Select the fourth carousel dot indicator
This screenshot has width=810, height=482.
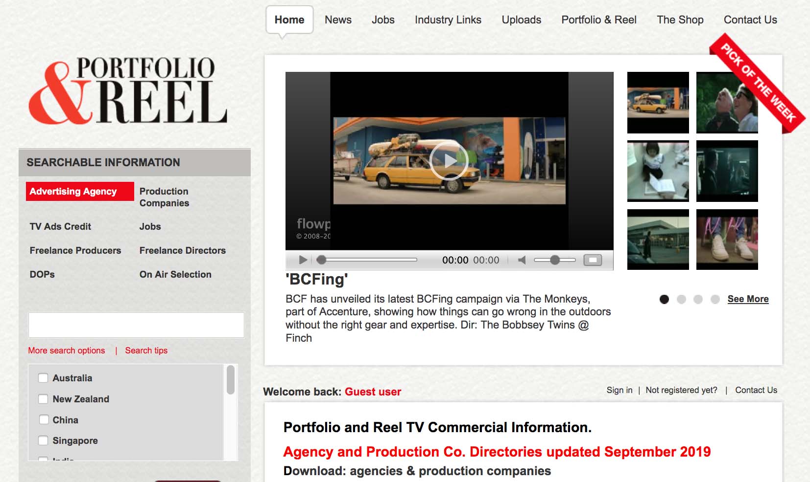tap(715, 299)
